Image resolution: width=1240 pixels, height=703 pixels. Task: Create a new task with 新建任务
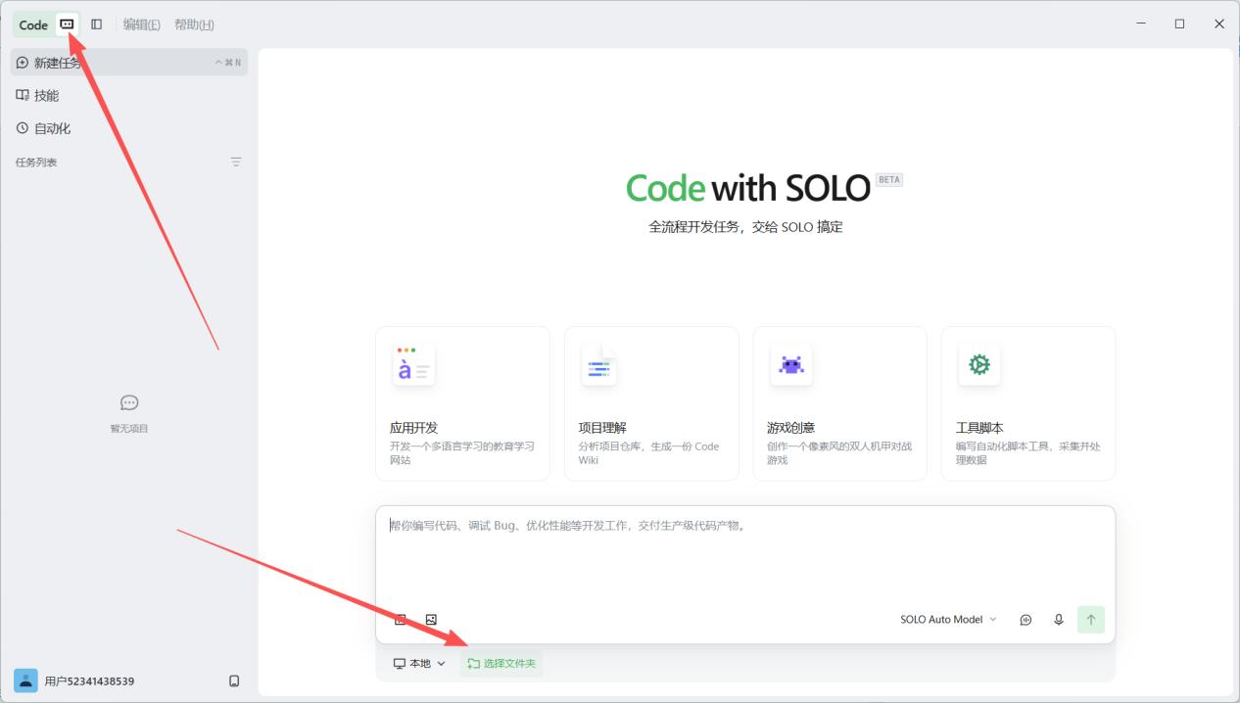click(x=129, y=63)
